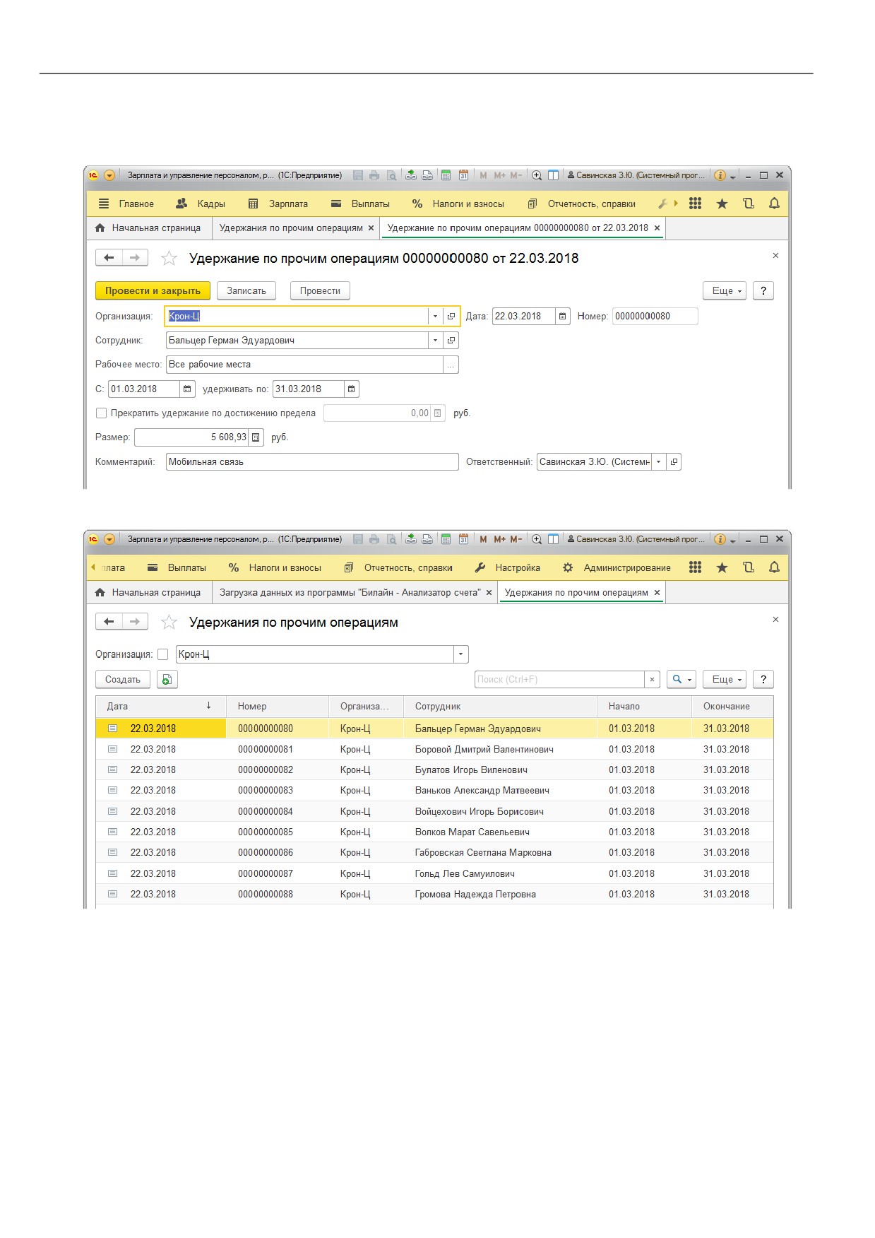This screenshot has width=875, height=1238.
Task: Open Кадры section in upper window
Action: [201, 204]
